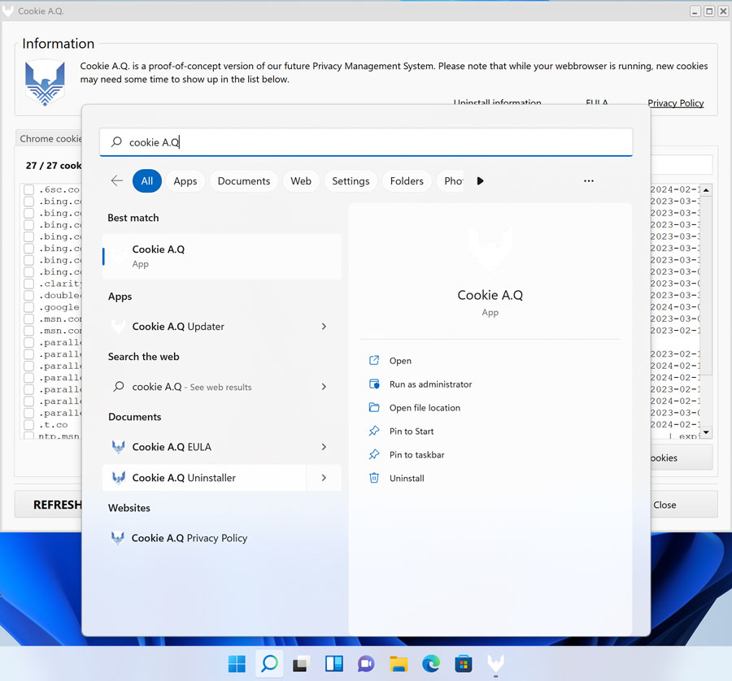Choose Run as administrator
Viewport: 732px width, 681px height.
coord(430,384)
